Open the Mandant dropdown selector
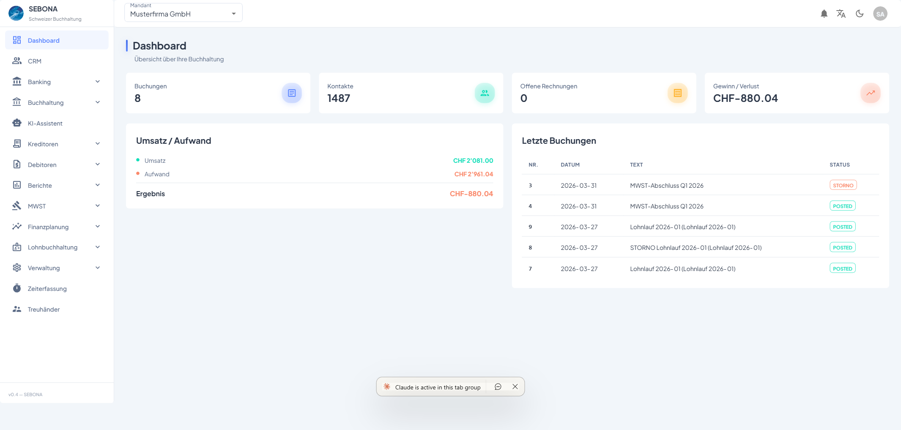Image resolution: width=901 pixels, height=430 pixels. coord(183,13)
